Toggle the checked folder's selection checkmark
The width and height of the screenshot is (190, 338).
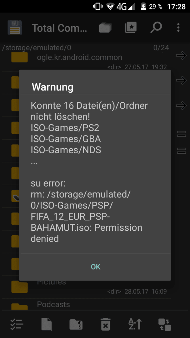click(x=15, y=196)
